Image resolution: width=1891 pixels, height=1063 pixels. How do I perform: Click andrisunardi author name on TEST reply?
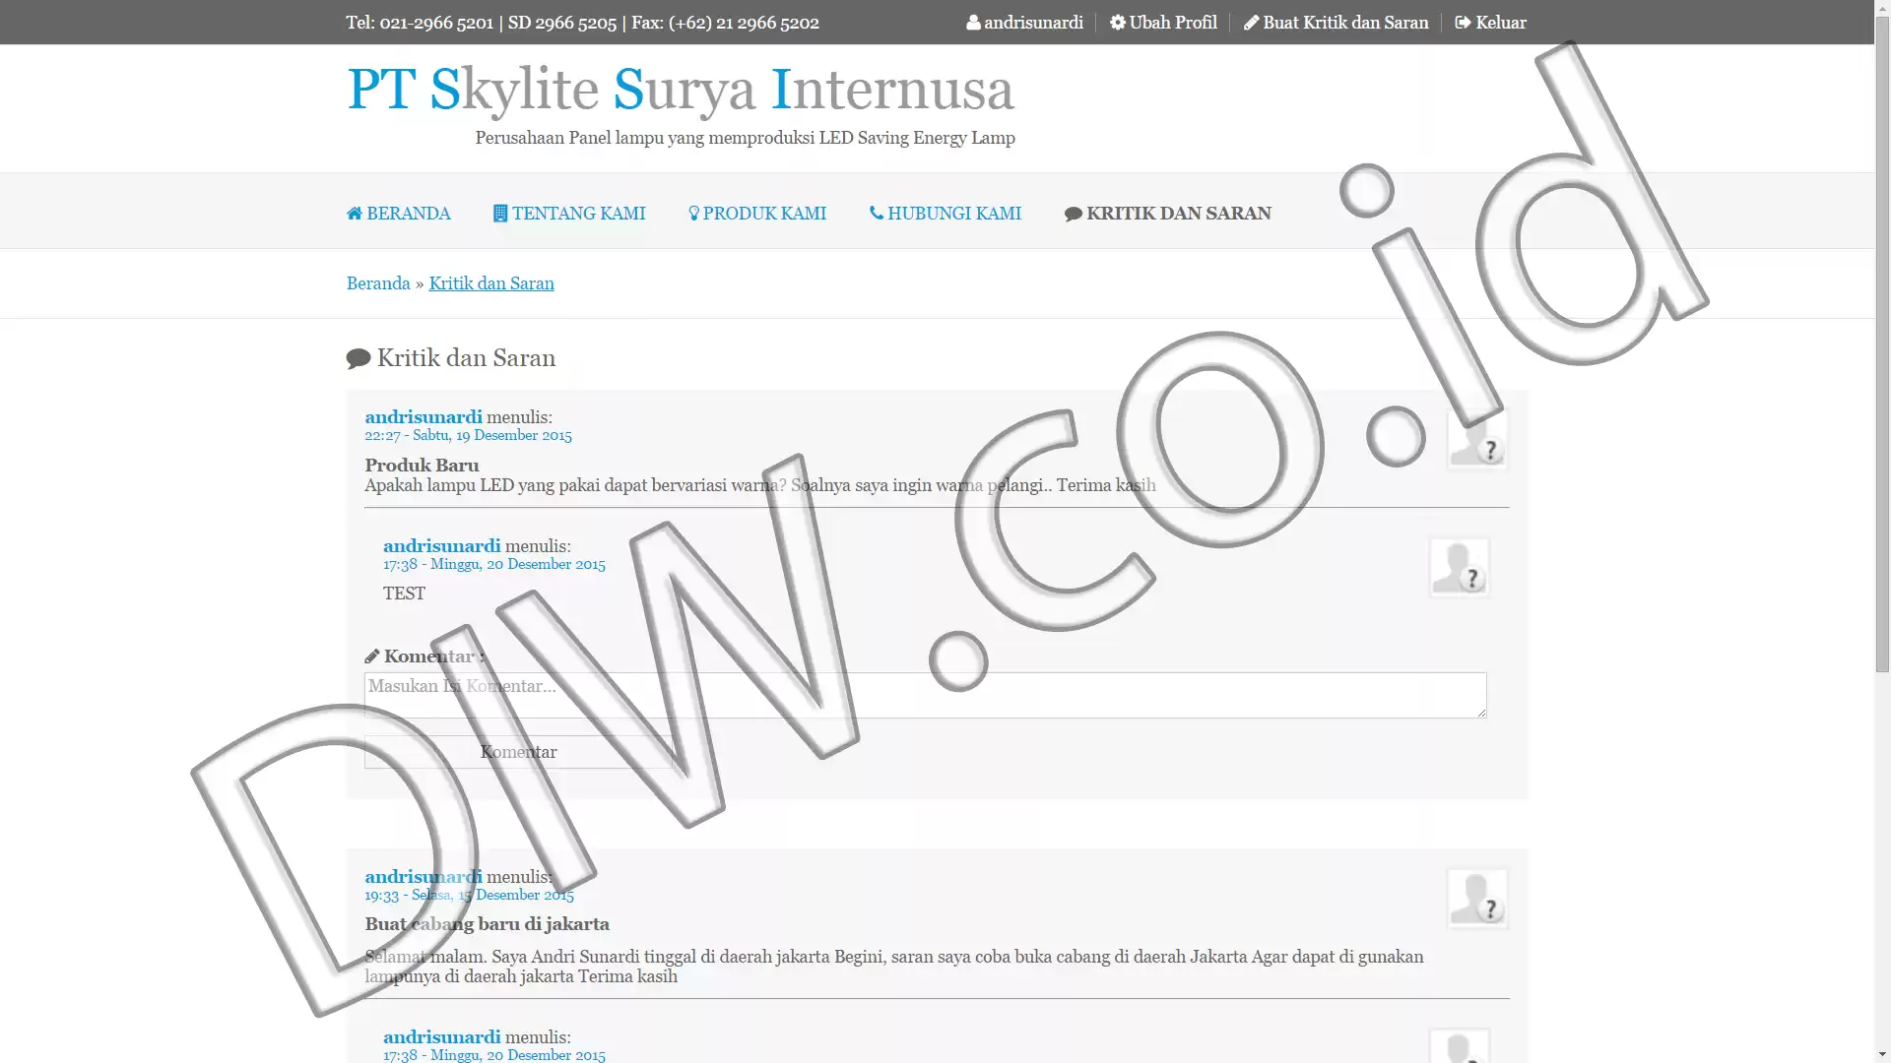pyautogui.click(x=441, y=546)
